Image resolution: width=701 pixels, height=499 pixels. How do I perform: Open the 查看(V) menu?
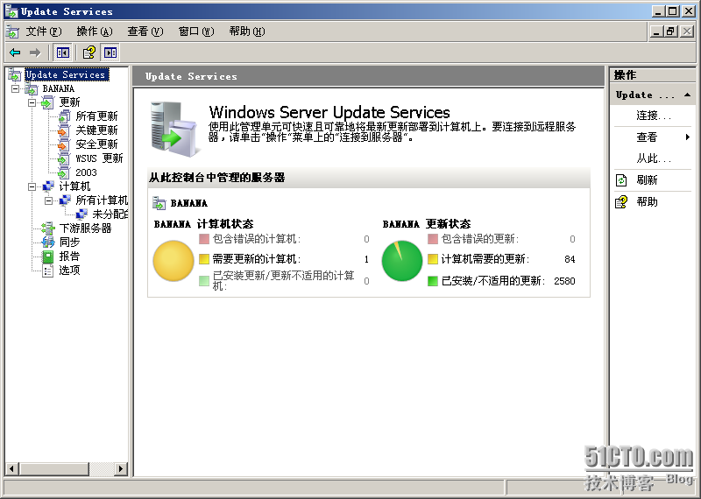coord(145,32)
